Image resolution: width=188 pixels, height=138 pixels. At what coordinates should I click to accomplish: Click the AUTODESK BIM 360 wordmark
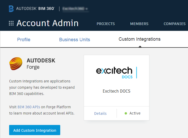[35, 9]
